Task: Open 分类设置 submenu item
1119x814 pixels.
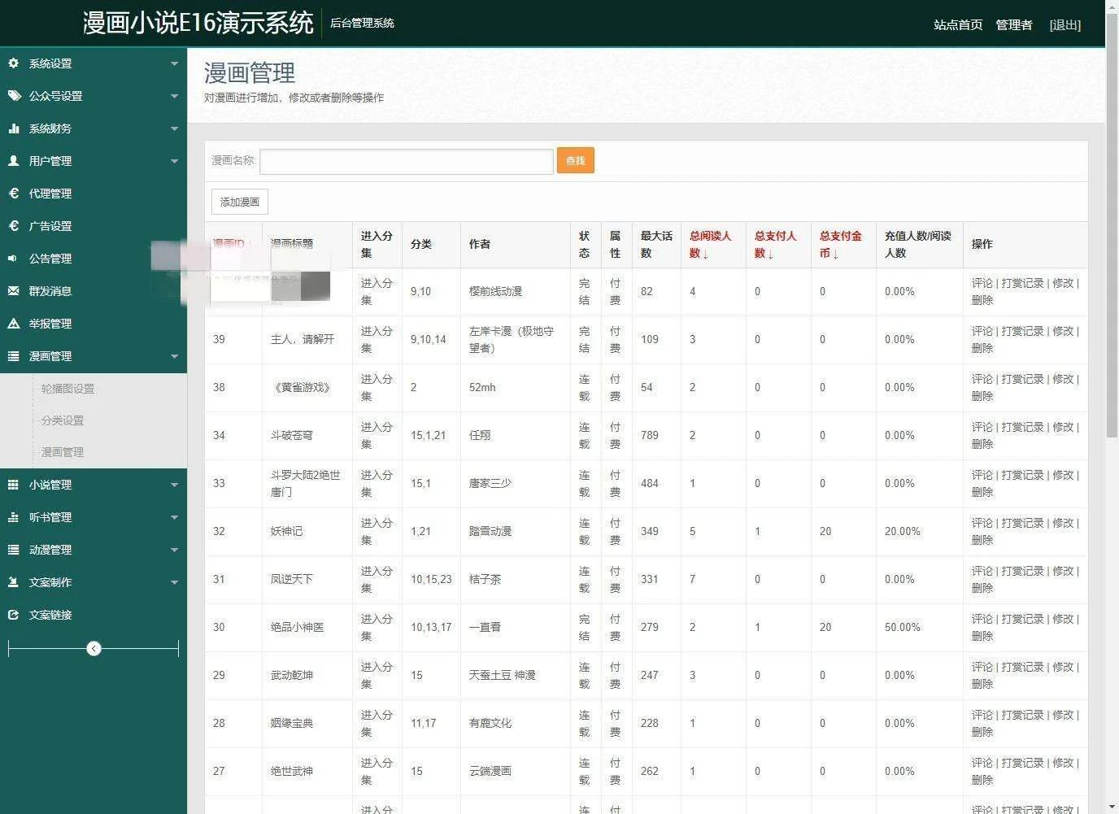Action: click(63, 420)
